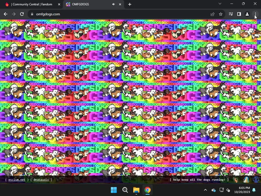
Task: Open notifications via the bell icon
Action: (254, 190)
